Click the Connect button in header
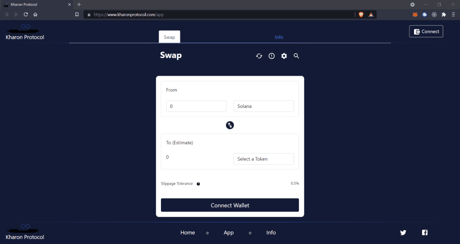 pyautogui.click(x=426, y=31)
